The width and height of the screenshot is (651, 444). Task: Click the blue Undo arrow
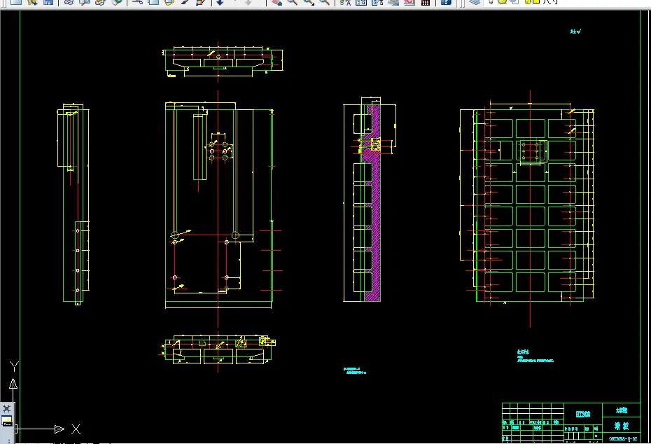pyautogui.click(x=220, y=1)
